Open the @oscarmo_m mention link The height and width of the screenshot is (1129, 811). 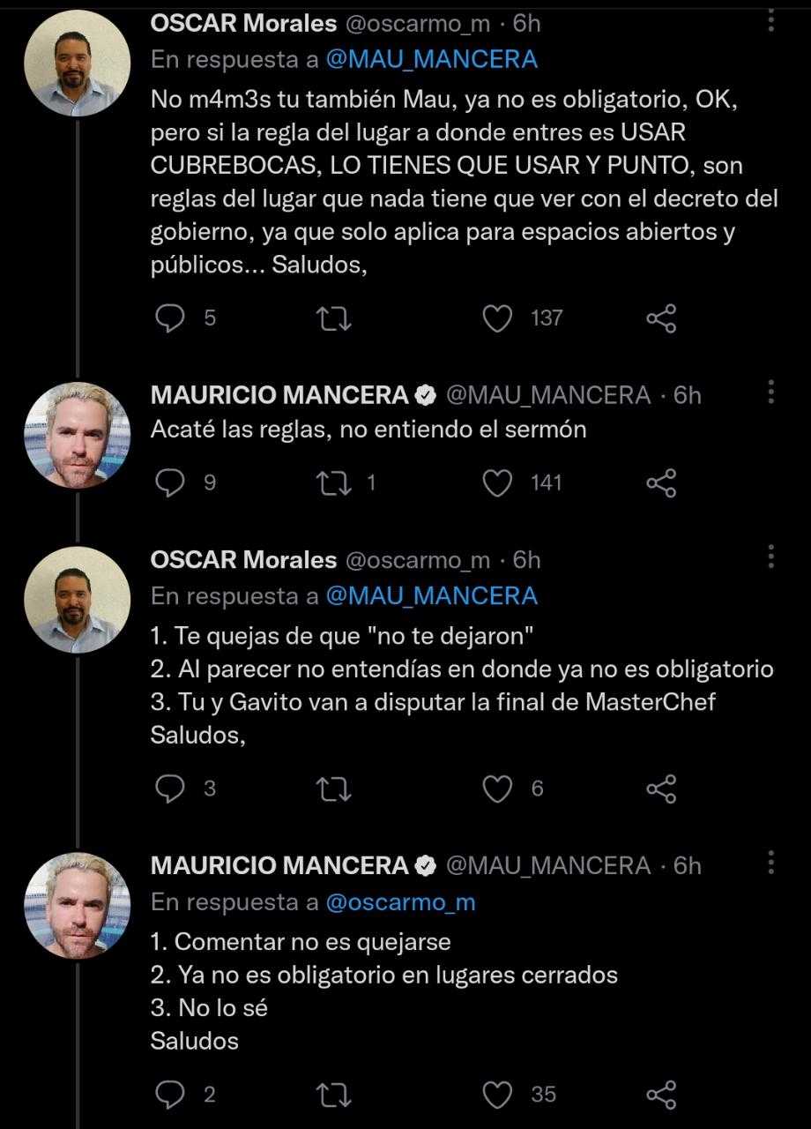tap(401, 901)
